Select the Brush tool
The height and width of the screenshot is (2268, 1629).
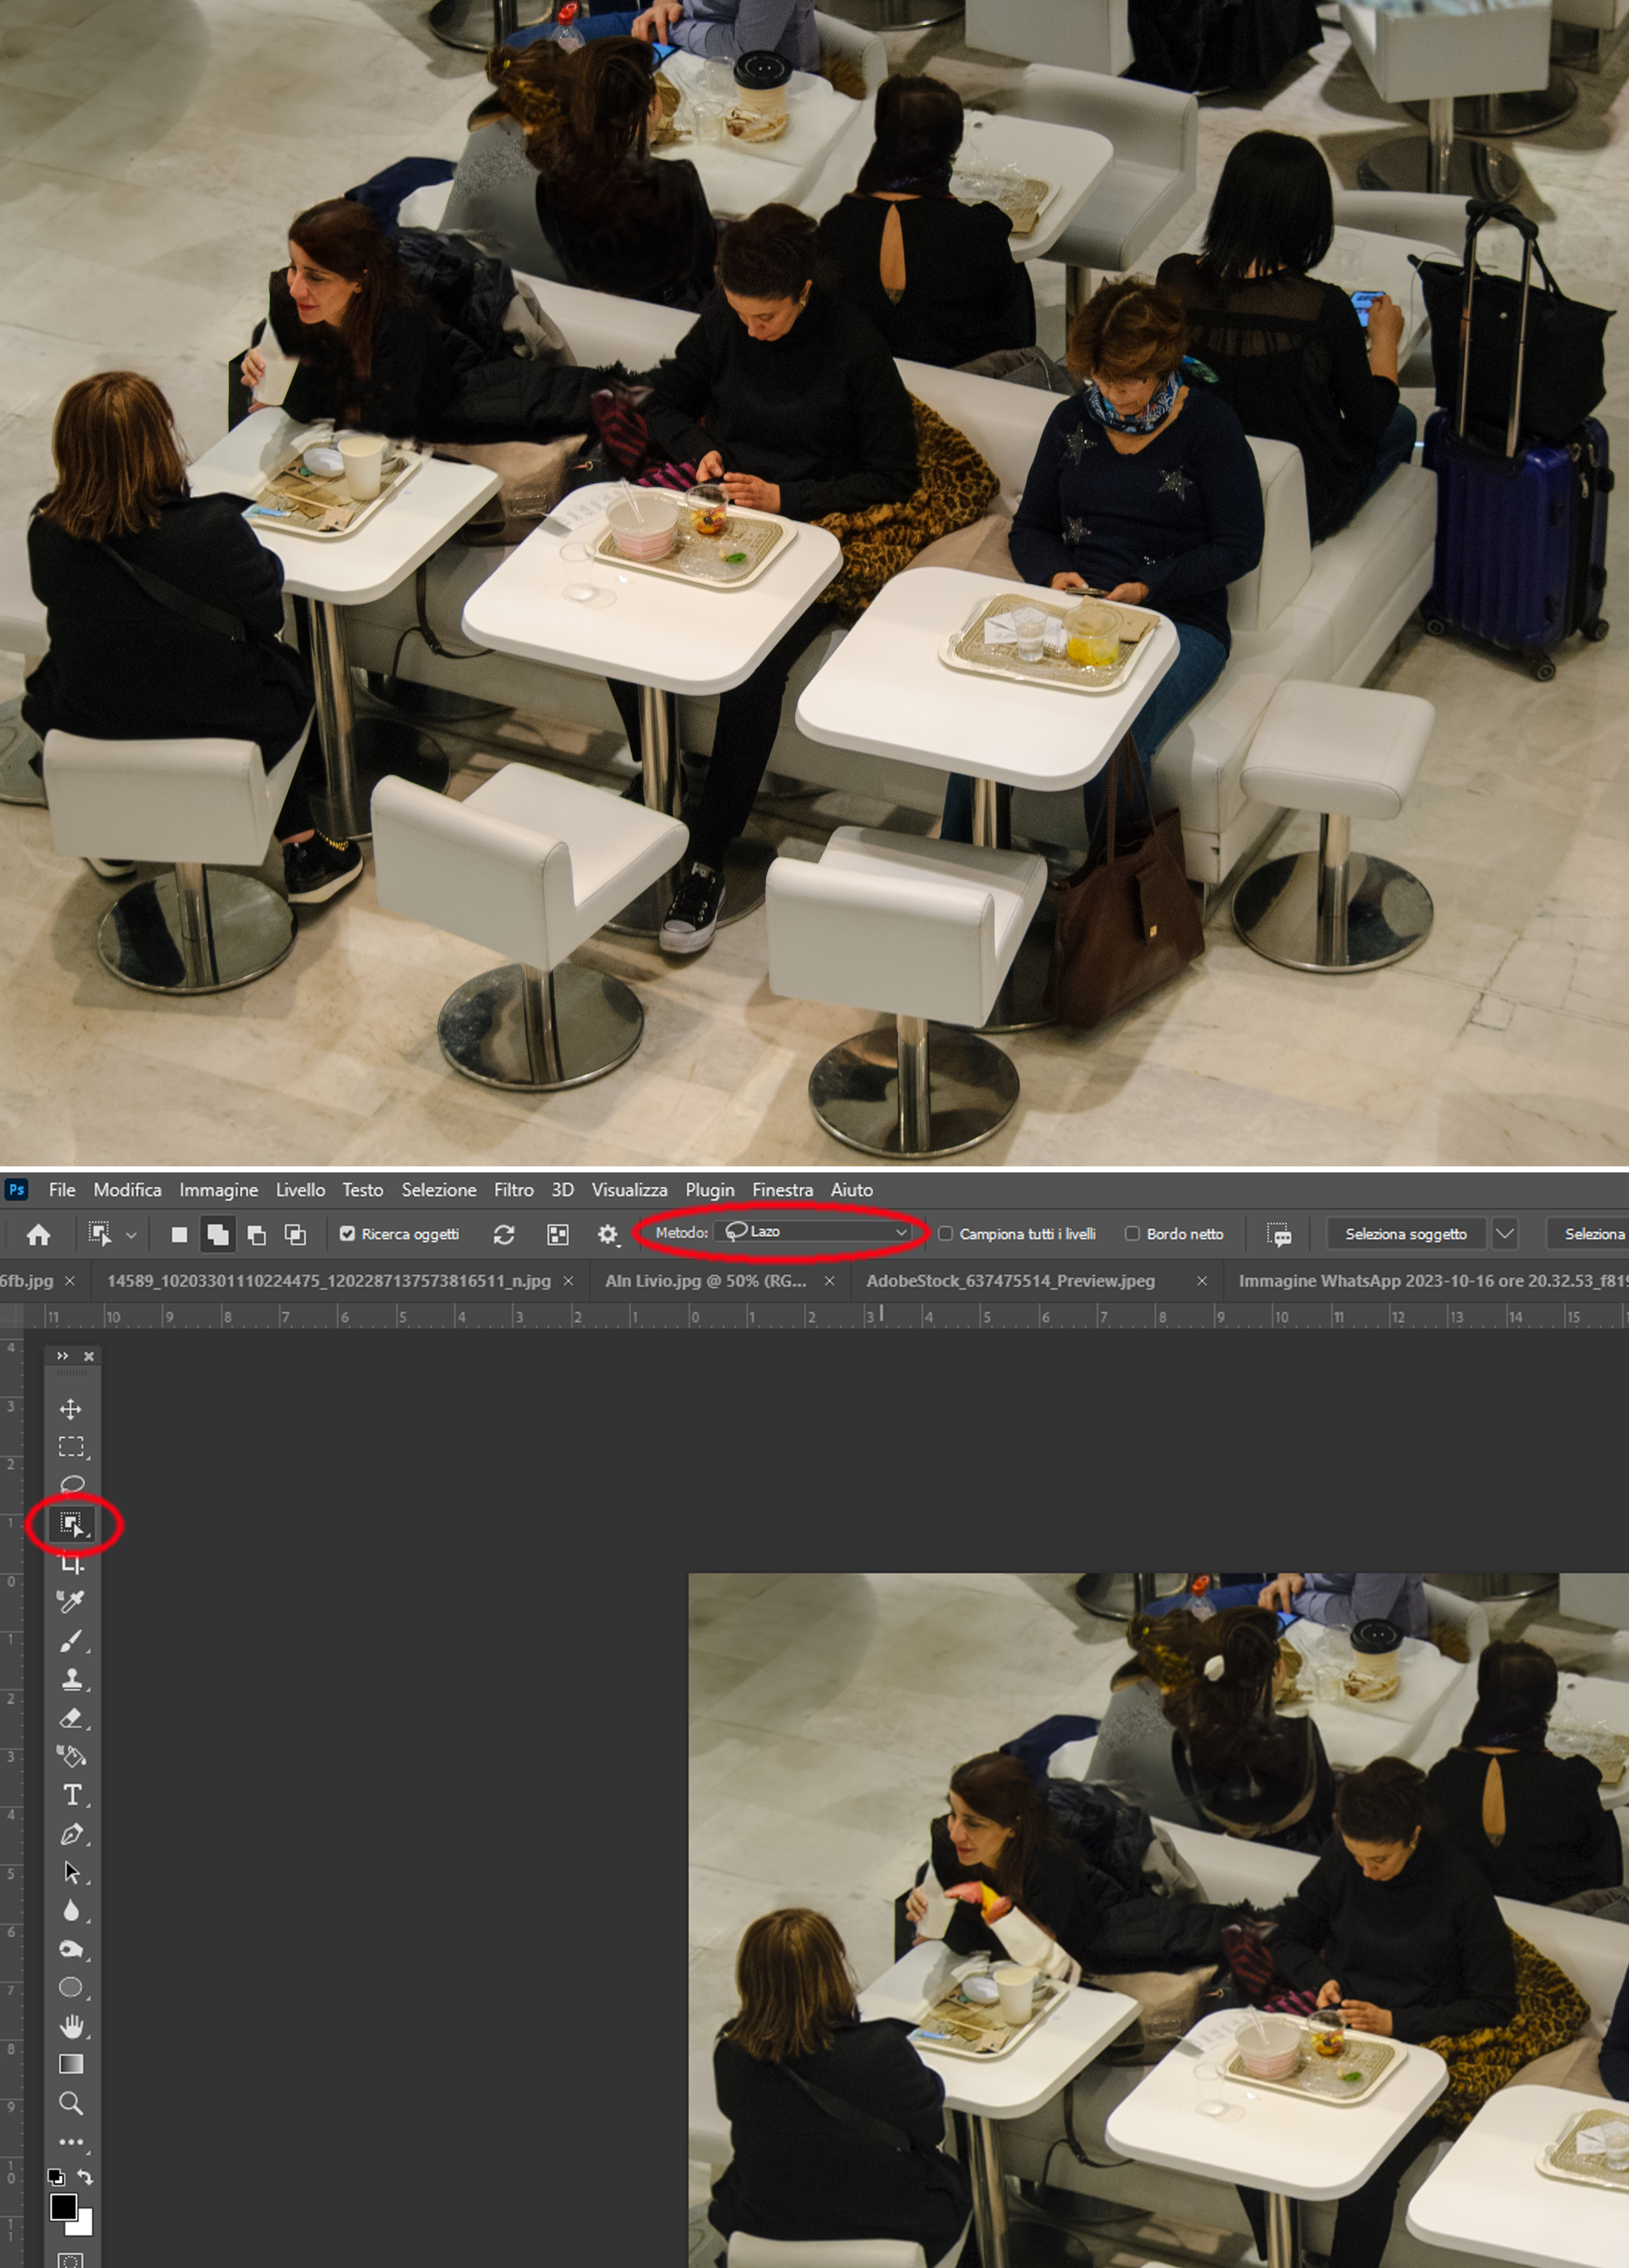pos(70,1641)
